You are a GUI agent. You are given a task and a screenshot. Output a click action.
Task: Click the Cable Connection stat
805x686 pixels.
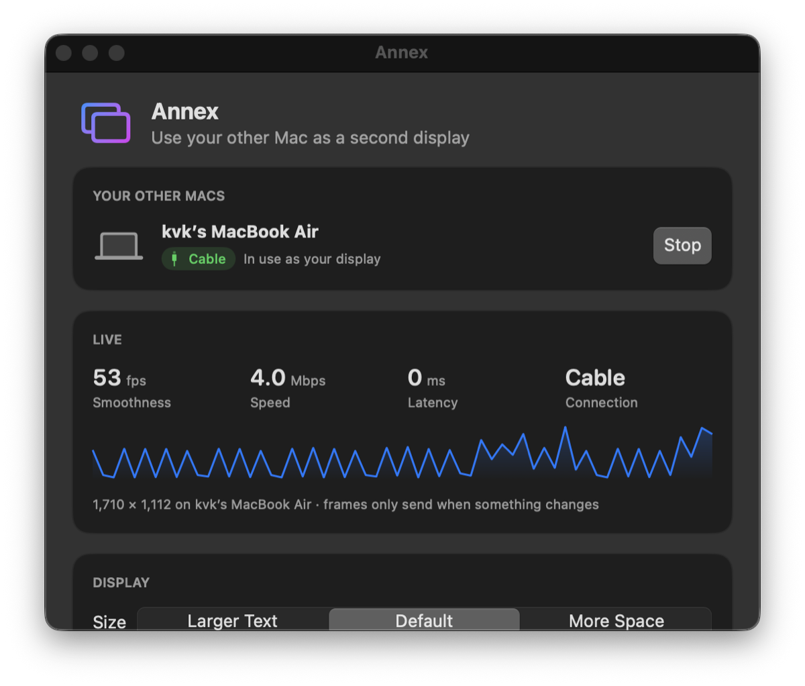click(x=601, y=388)
